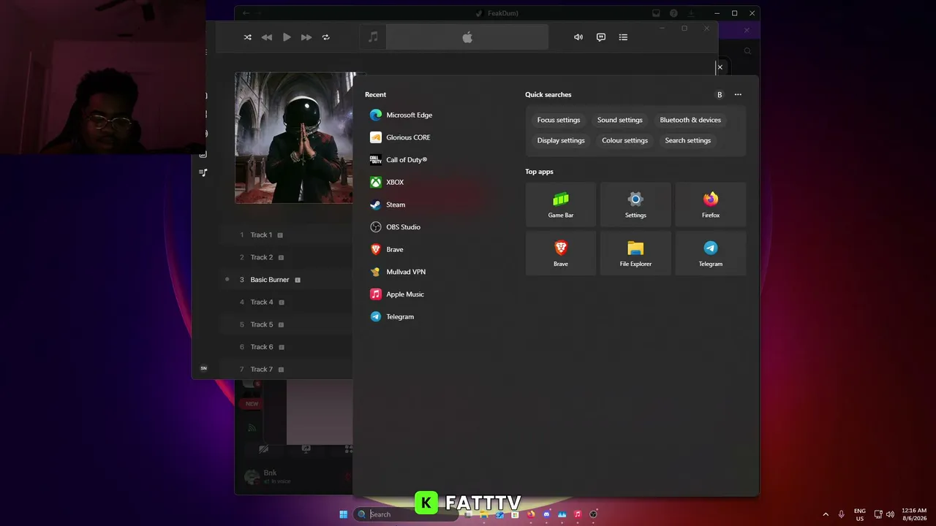The width and height of the screenshot is (936, 526).
Task: Click the album cover artwork
Action: pyautogui.click(x=293, y=137)
